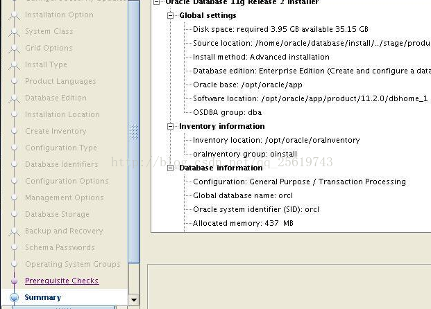Viewport: 431px width, 309px height.
Task: Click the Schema Passwords step marker
Action: click(14, 247)
